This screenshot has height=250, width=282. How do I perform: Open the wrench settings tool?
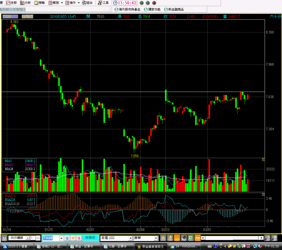pyautogui.click(x=170, y=238)
